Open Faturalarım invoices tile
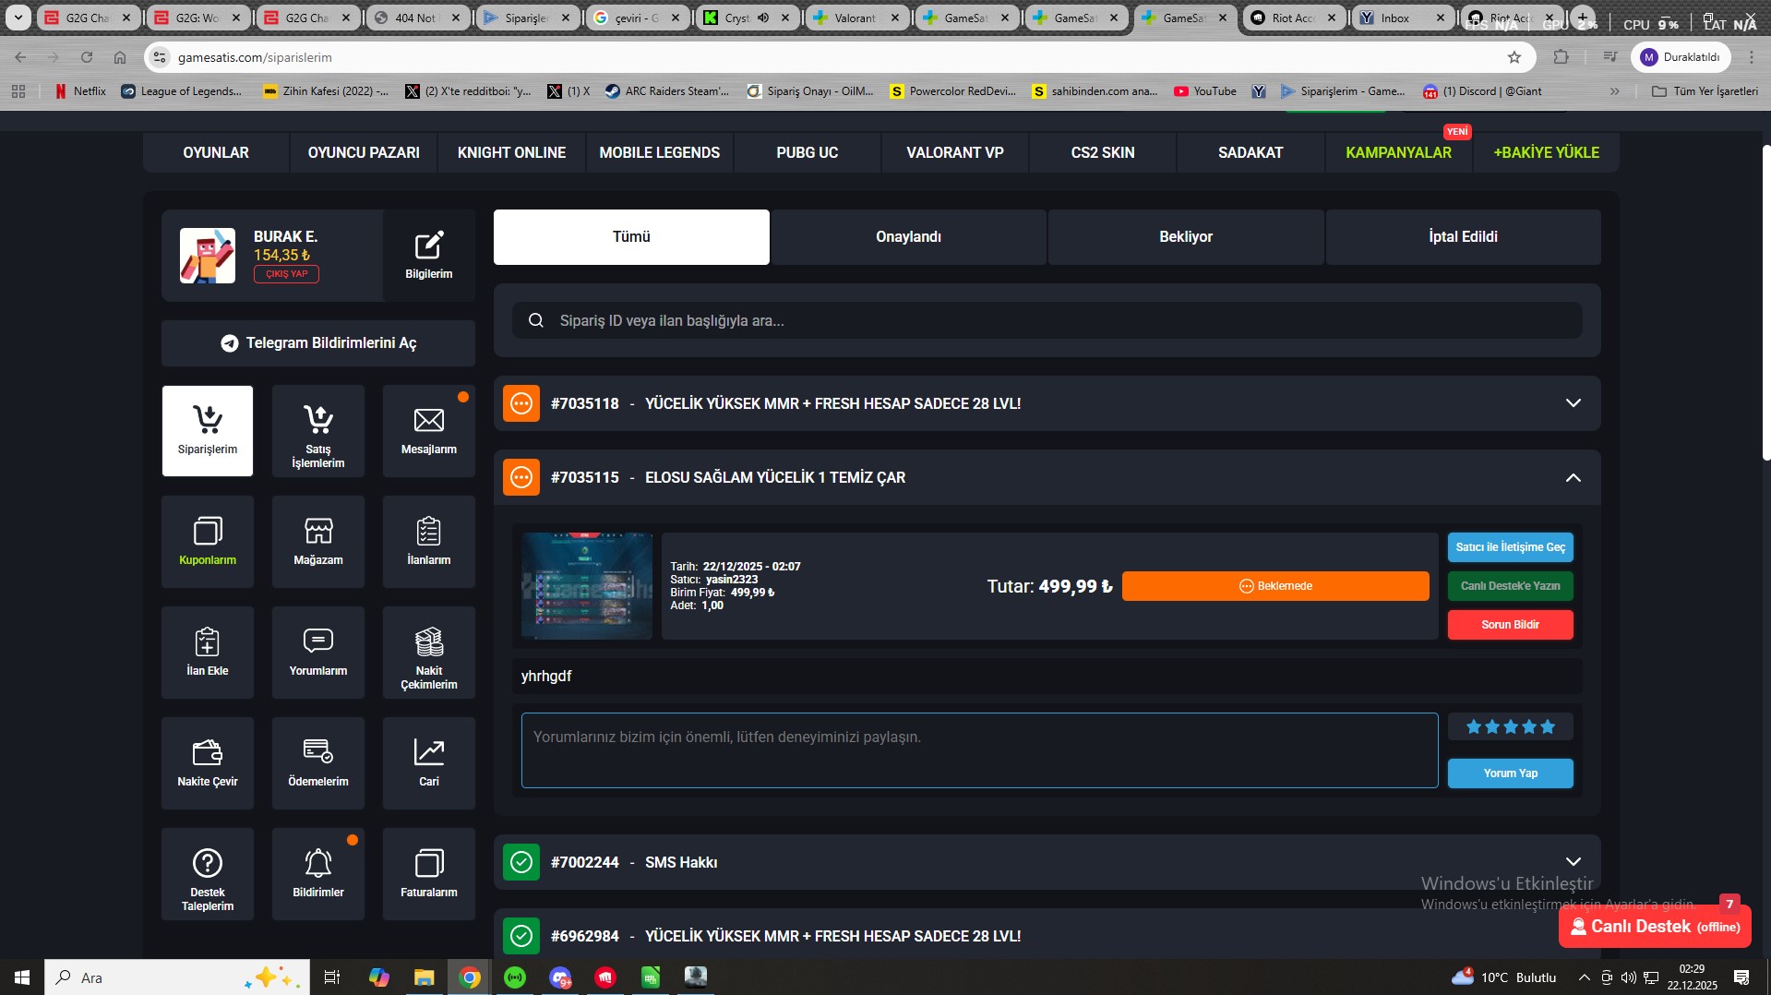 pyautogui.click(x=429, y=874)
